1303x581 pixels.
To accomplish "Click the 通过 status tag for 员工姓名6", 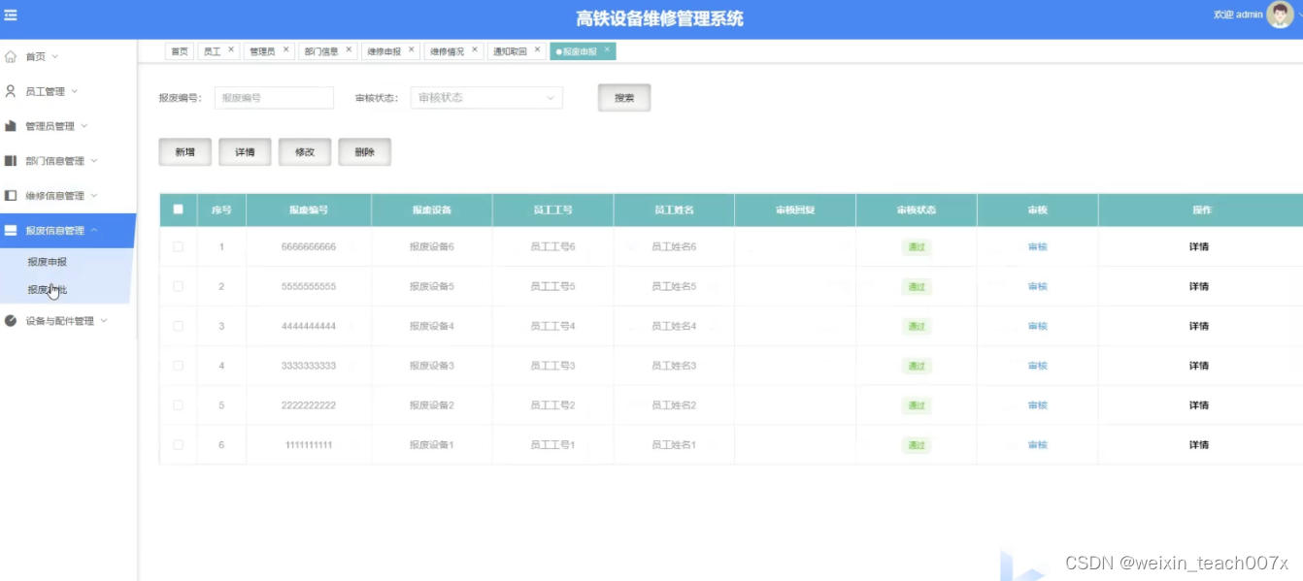I will 917,246.
